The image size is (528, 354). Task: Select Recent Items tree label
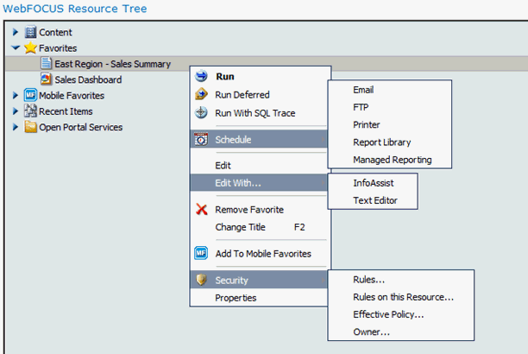(x=66, y=111)
